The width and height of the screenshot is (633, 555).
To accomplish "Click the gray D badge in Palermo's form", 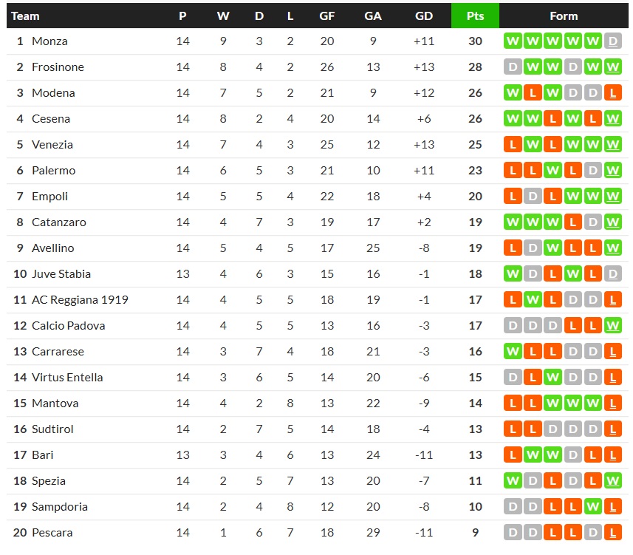I will pos(592,171).
